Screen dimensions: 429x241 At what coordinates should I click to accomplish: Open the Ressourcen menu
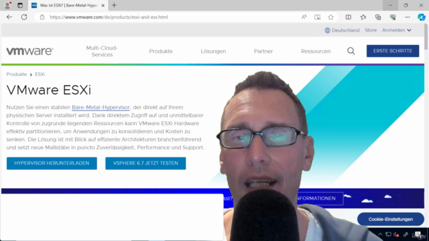[316, 51]
